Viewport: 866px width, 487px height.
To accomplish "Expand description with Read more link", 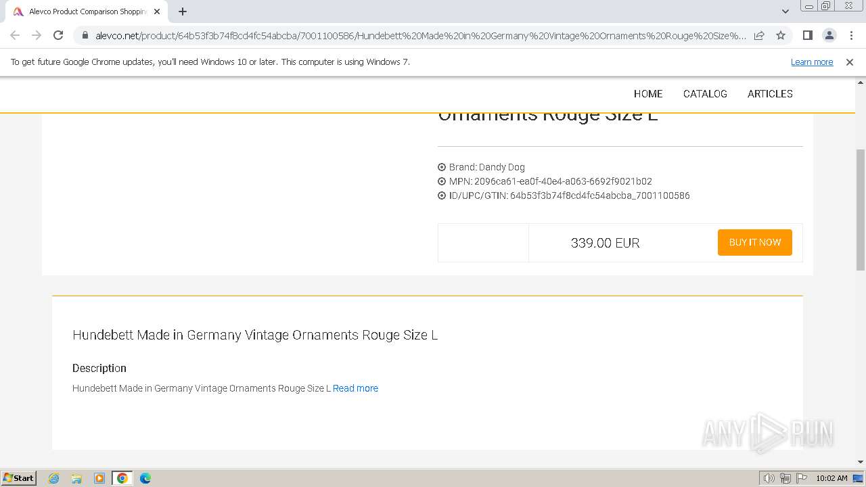I will click(x=355, y=388).
